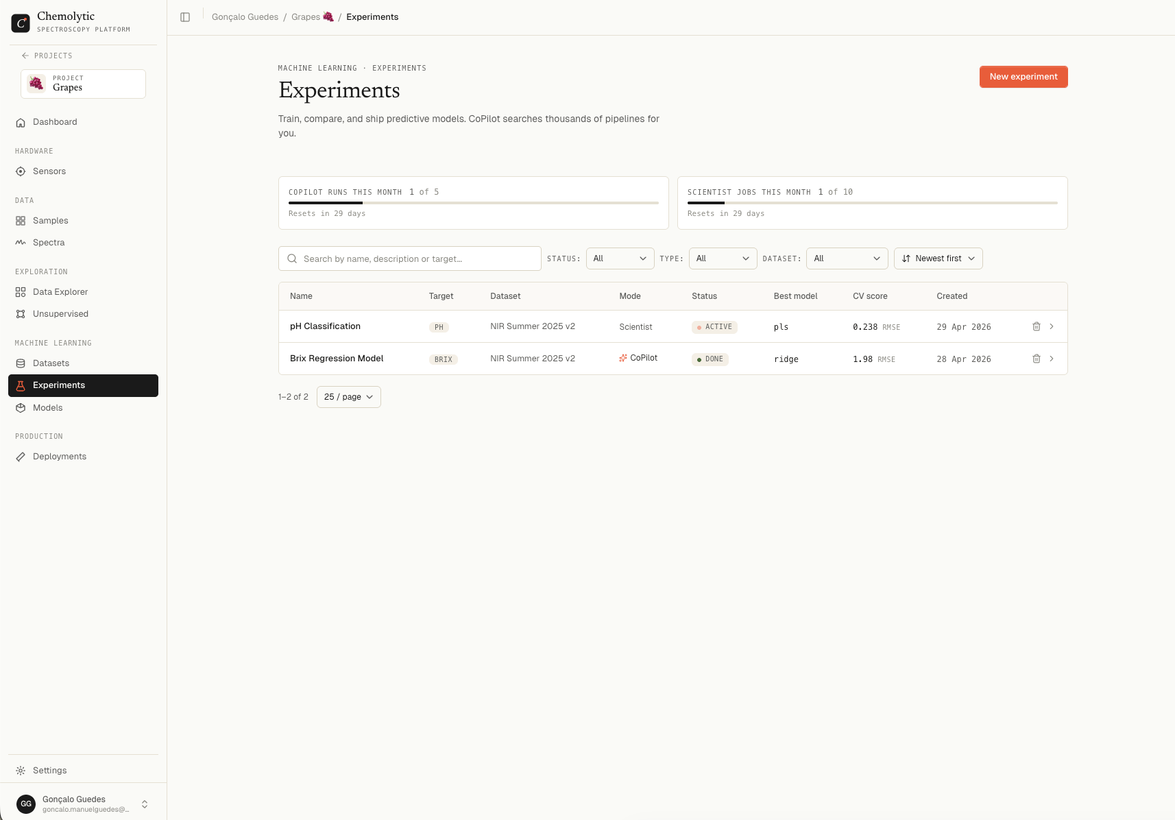Click the Data Explorer icon
This screenshot has width=1175, height=820.
[x=21, y=292]
